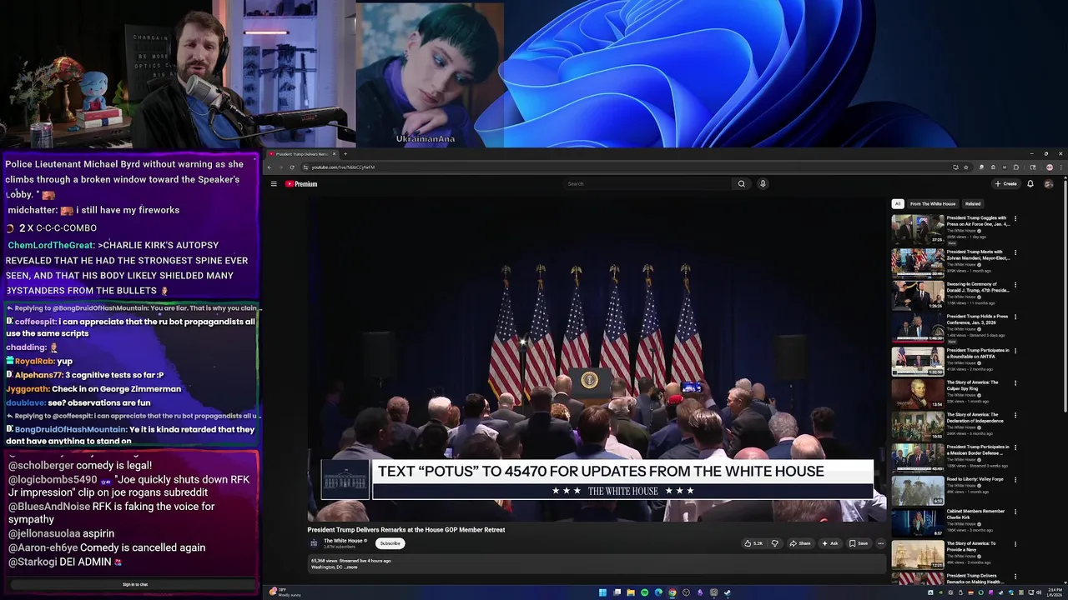Click the magnifier search button on YouTube
This screenshot has width=1068, height=600.
point(741,184)
